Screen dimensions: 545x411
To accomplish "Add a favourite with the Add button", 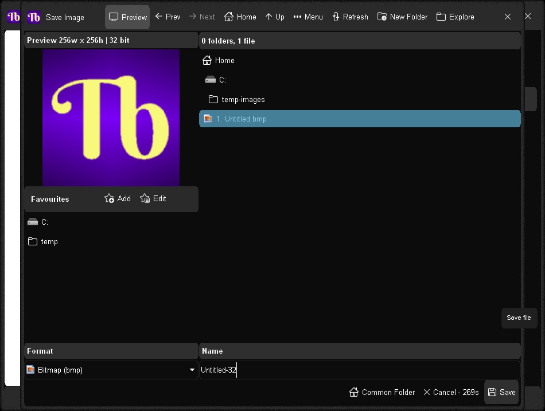I will [x=118, y=199].
